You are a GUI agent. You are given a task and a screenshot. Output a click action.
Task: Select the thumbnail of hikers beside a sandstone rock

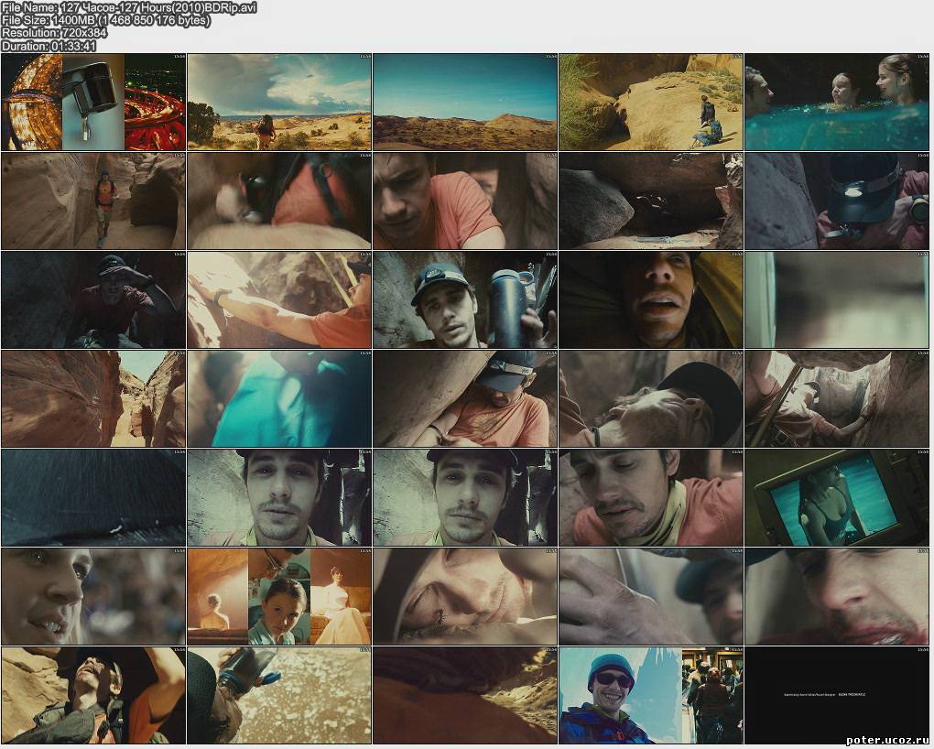tap(651, 102)
